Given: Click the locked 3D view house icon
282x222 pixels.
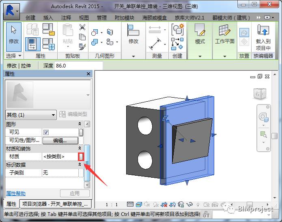Looking at the screenshot, I should (181, 205).
